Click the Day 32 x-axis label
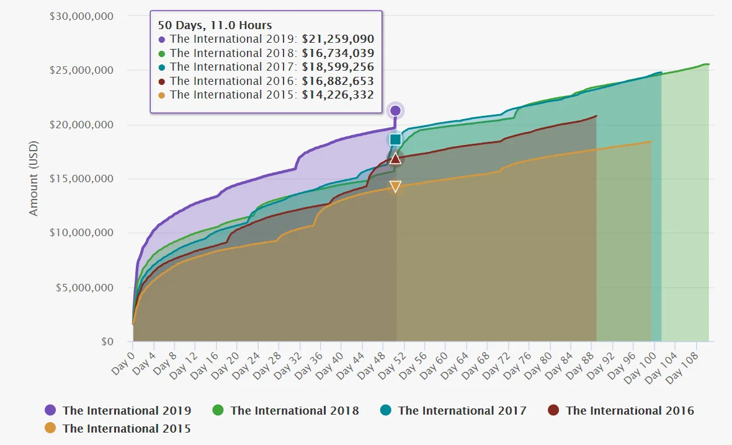The height and width of the screenshot is (445, 732). pyautogui.click(x=288, y=365)
